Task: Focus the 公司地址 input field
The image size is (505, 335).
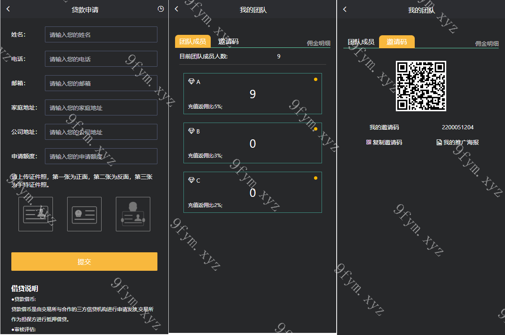Action: point(101,132)
